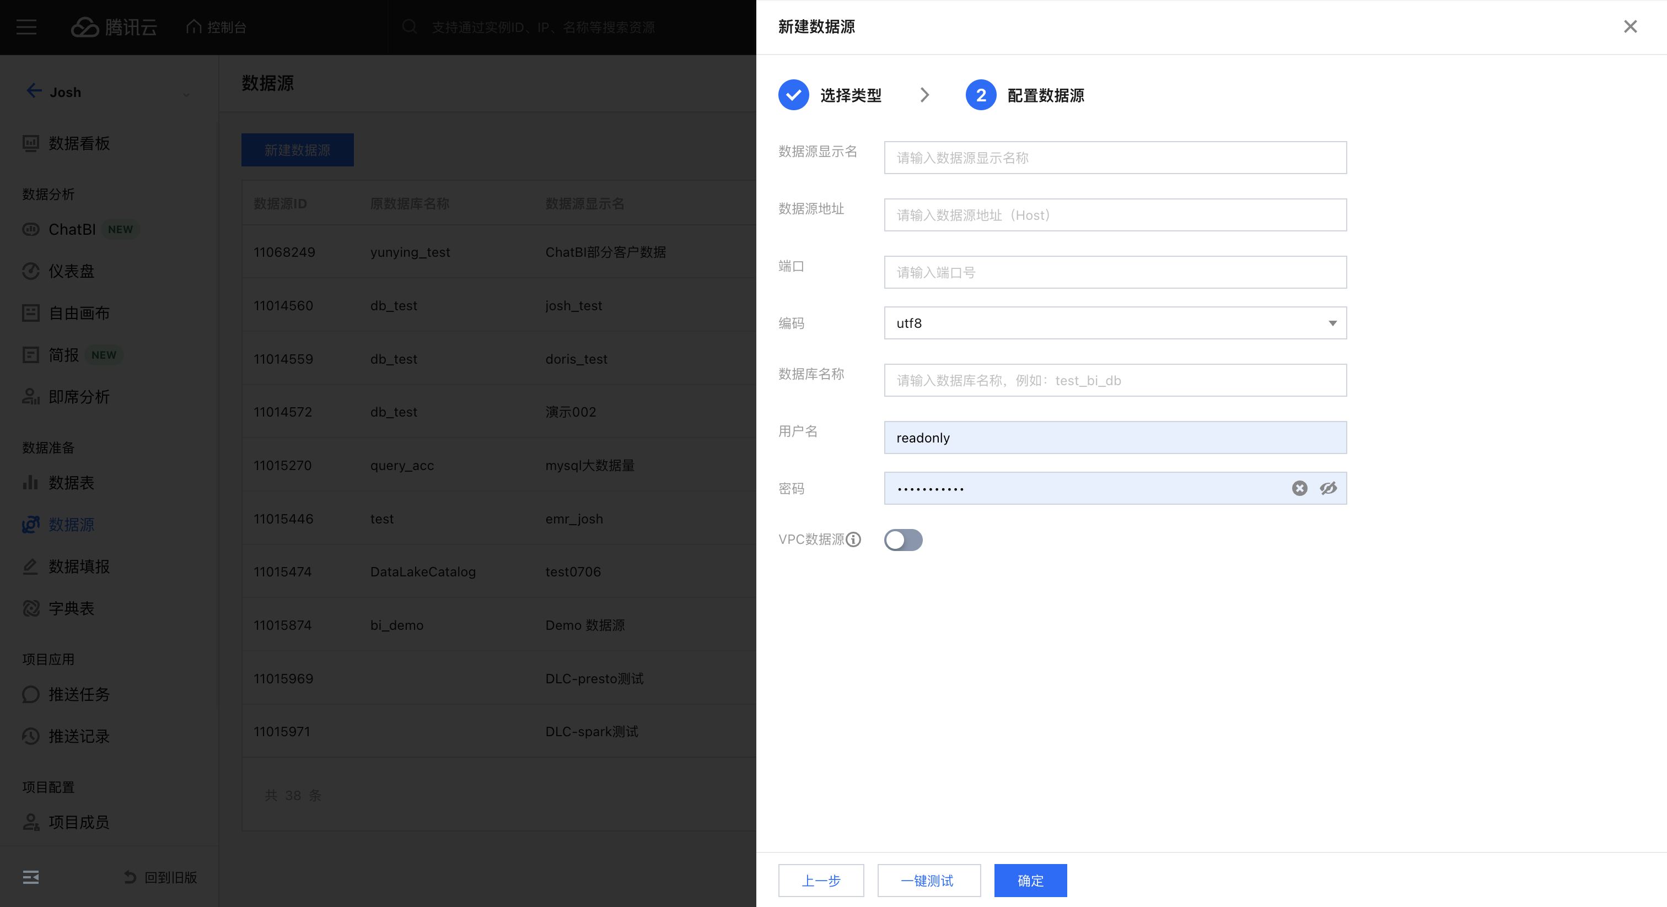Open the 编码 utf8 dropdown
This screenshot has height=907, width=1667.
[x=1114, y=323]
